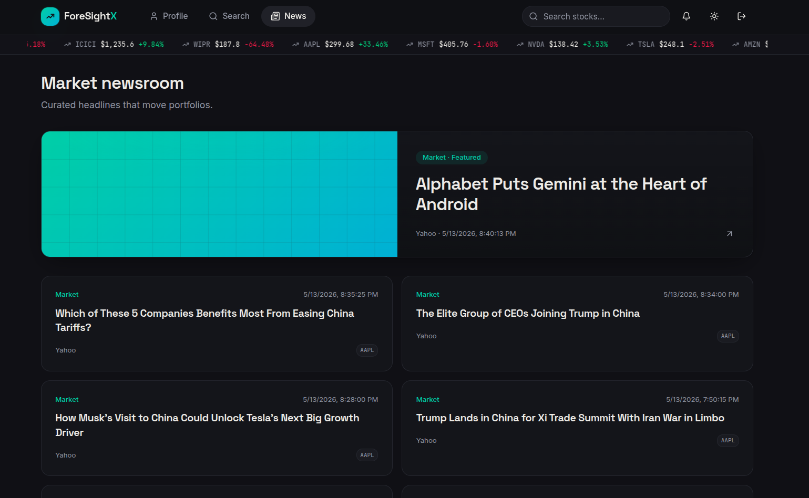The width and height of the screenshot is (809, 498).
Task: Click timestamp 5/13/2026, 7:50:15 PM
Action: pos(702,400)
